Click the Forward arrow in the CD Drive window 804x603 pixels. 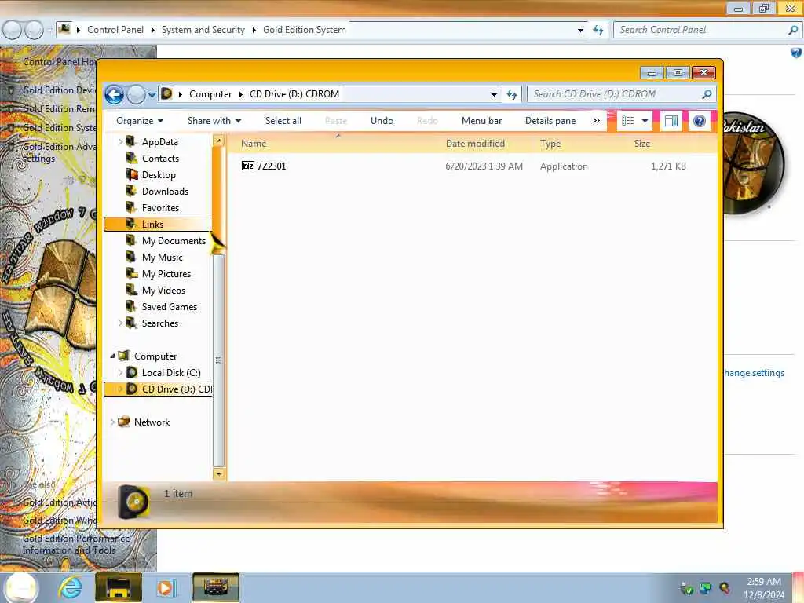coord(136,94)
